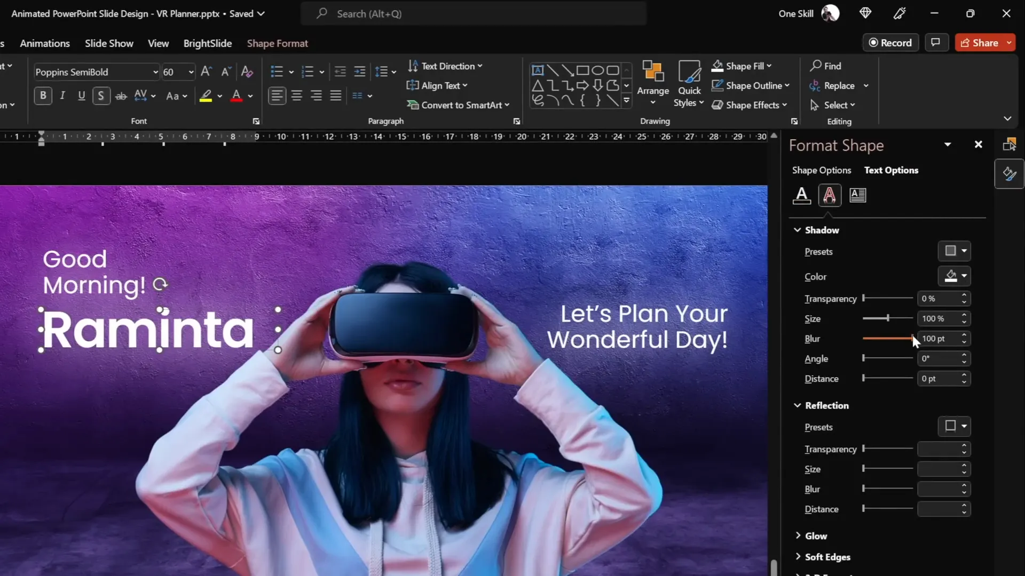This screenshot has width=1025, height=576.
Task: Click Designer pane icon in sidebar
Action: point(1009,174)
